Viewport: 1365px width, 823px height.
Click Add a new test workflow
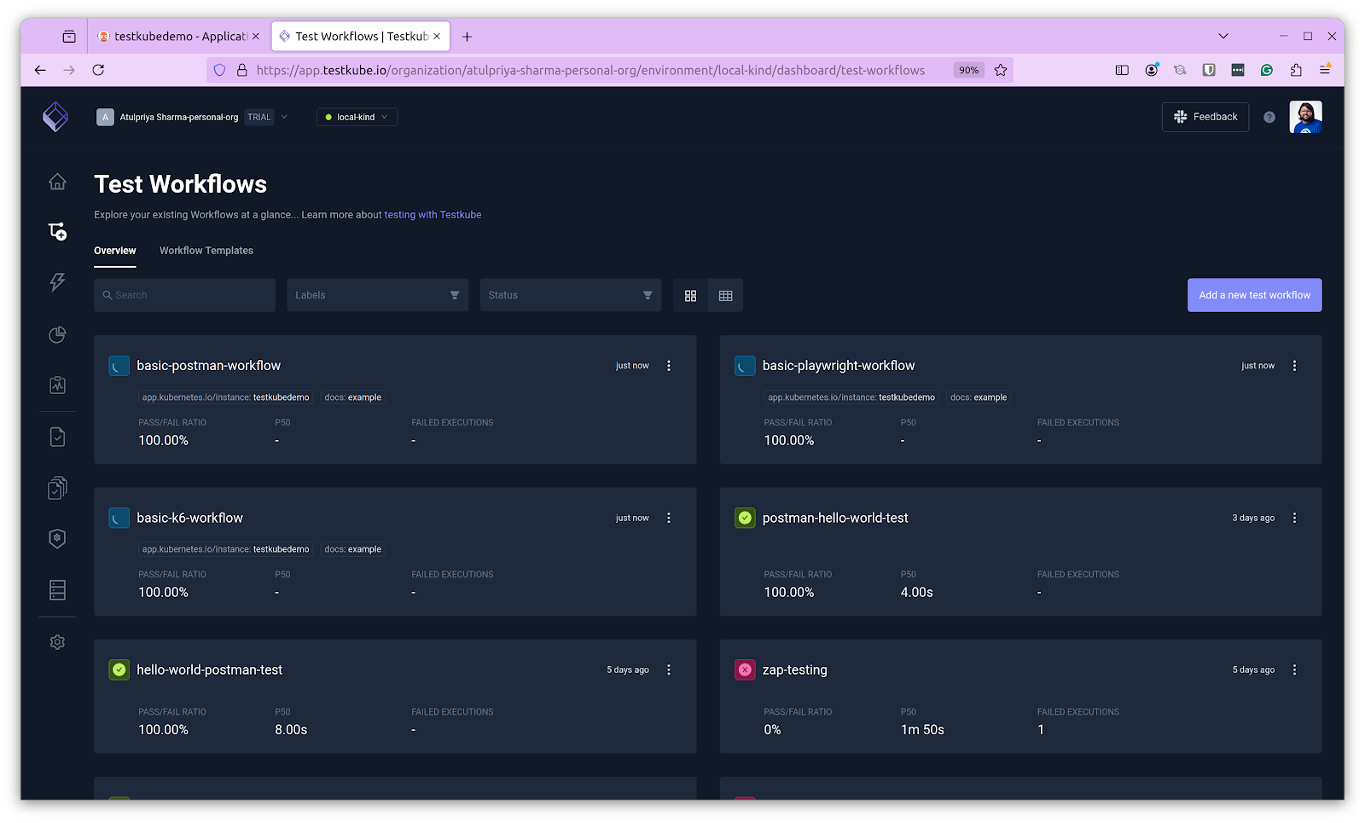tap(1254, 295)
